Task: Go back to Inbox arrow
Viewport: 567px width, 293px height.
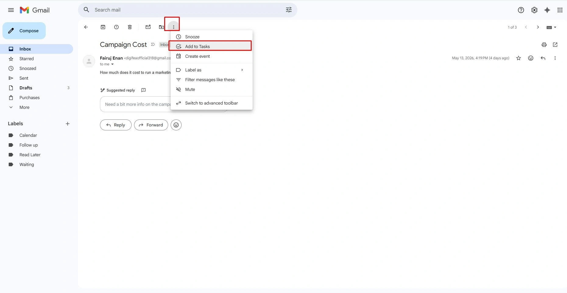Action: [86, 27]
